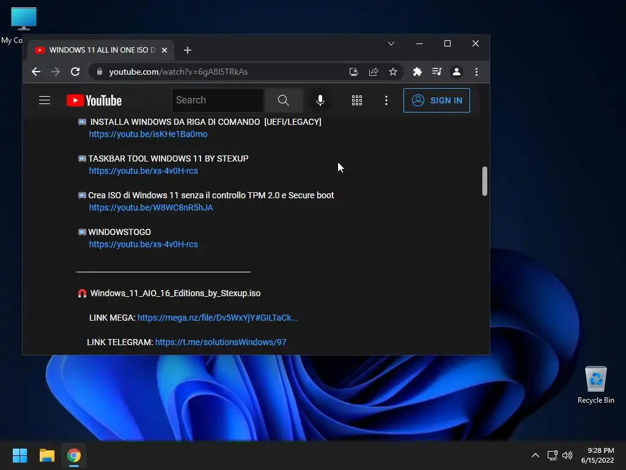Click the YouTube search magnifier button
The height and width of the screenshot is (470, 626).
tap(283, 100)
